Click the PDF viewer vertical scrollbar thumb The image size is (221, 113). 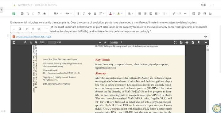[x=207, y=50]
